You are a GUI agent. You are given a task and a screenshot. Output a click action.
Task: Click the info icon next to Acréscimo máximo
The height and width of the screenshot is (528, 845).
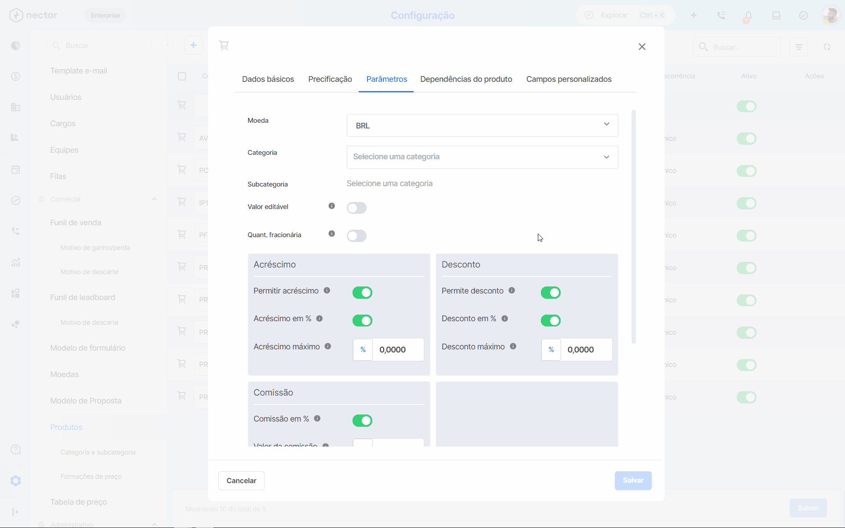point(328,346)
